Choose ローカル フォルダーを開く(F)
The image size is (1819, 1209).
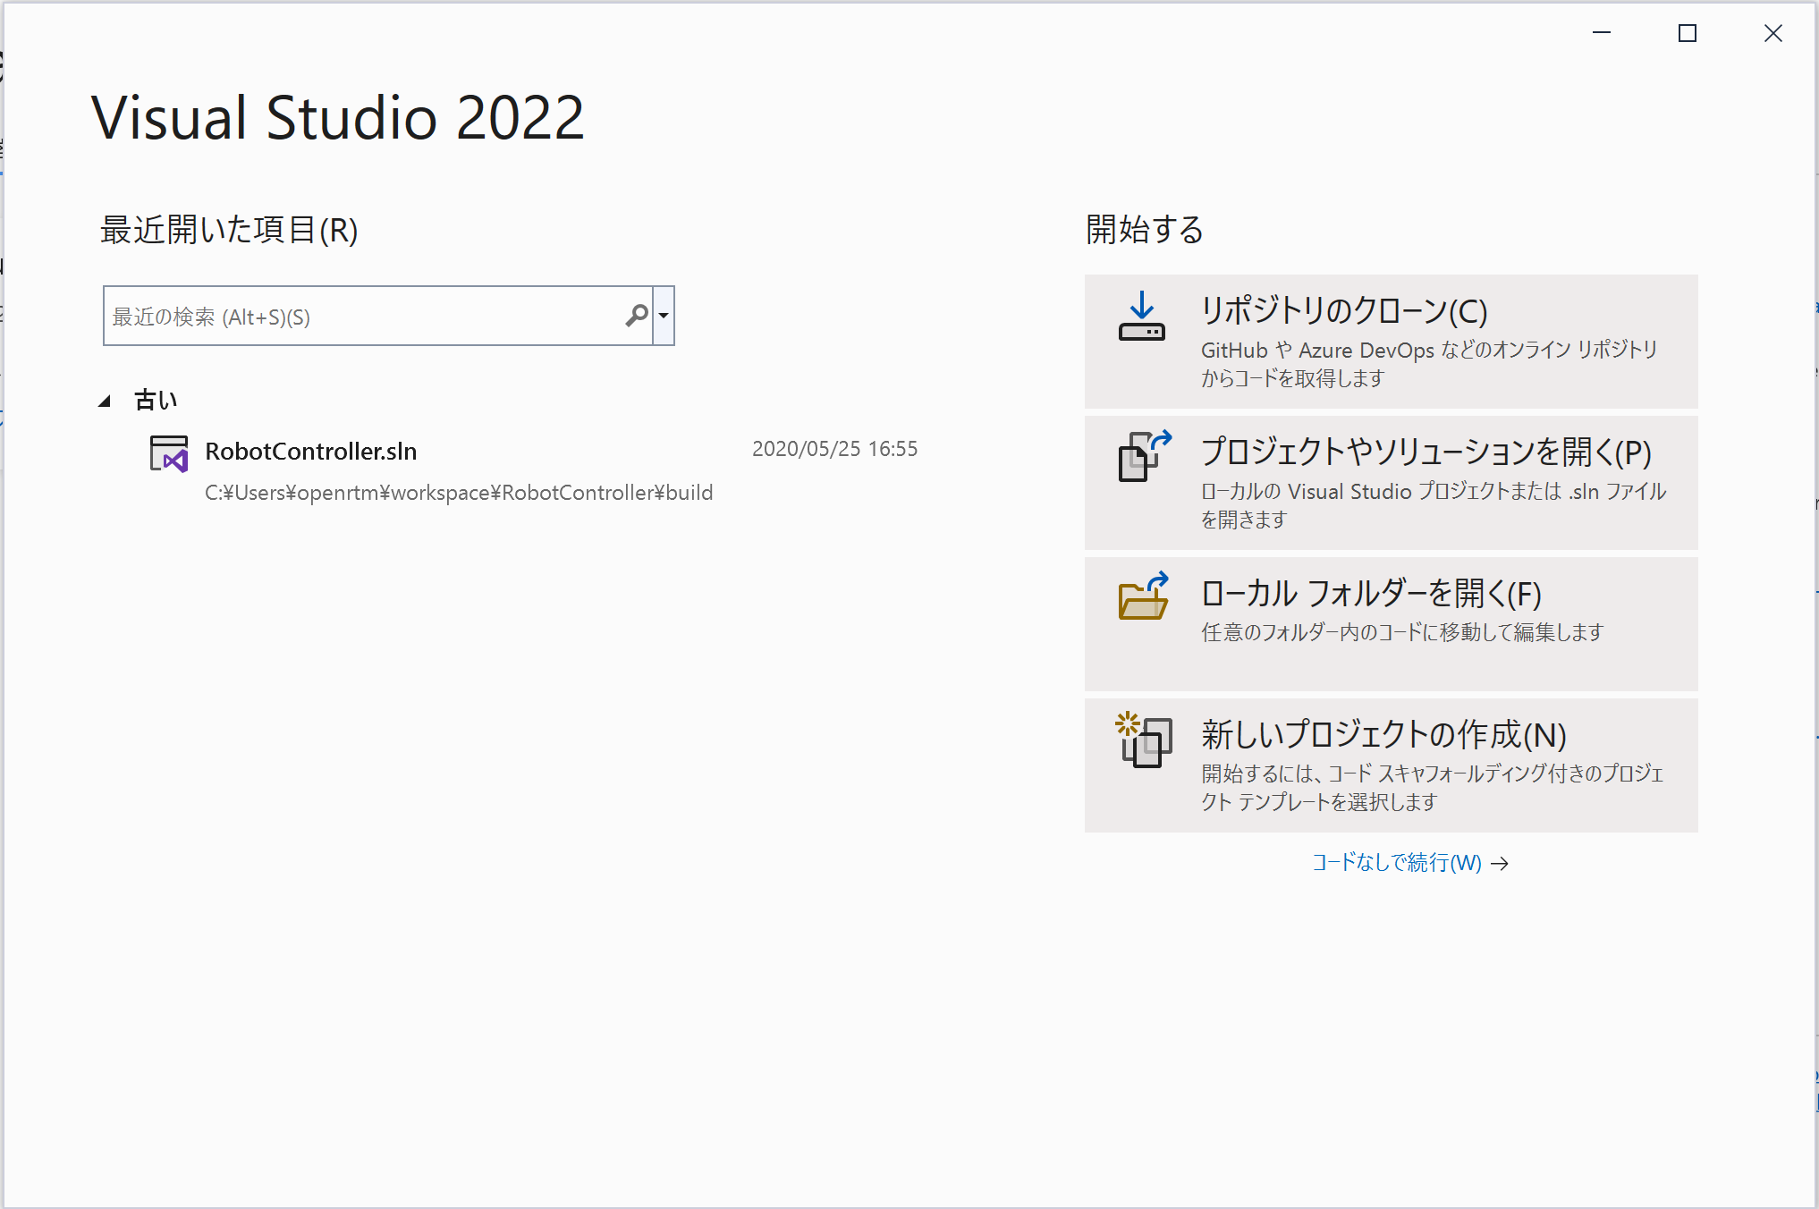tap(1391, 624)
